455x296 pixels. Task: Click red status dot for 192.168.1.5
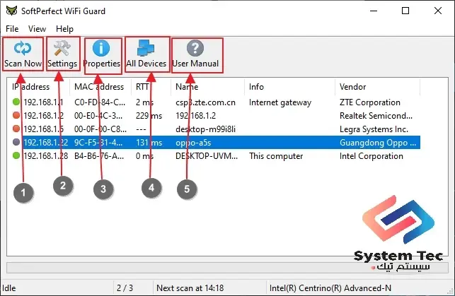[x=16, y=129]
